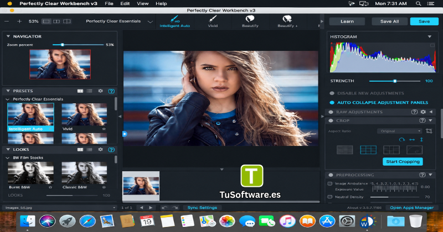
Task: Select the golden spiral crop overlay
Action: pos(414,150)
